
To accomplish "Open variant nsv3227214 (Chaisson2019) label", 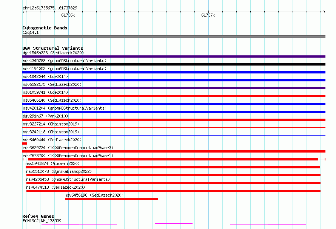I will point(51,124).
